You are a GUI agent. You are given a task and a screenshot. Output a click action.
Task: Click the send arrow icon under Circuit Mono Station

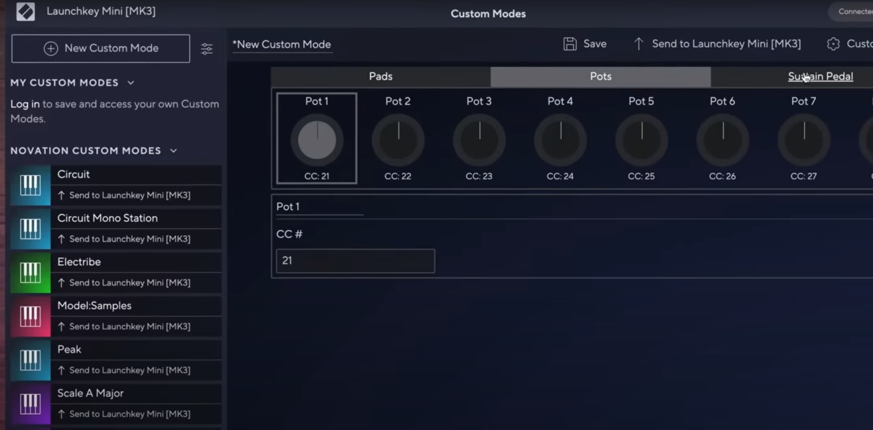(61, 239)
